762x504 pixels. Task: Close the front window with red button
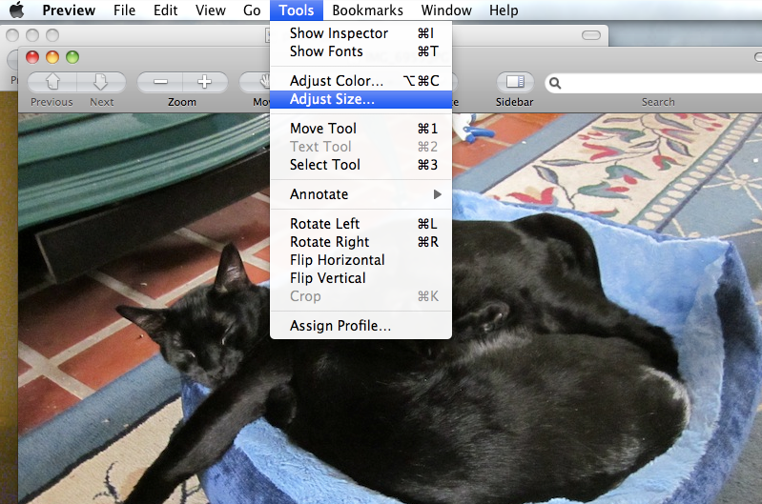click(x=32, y=57)
